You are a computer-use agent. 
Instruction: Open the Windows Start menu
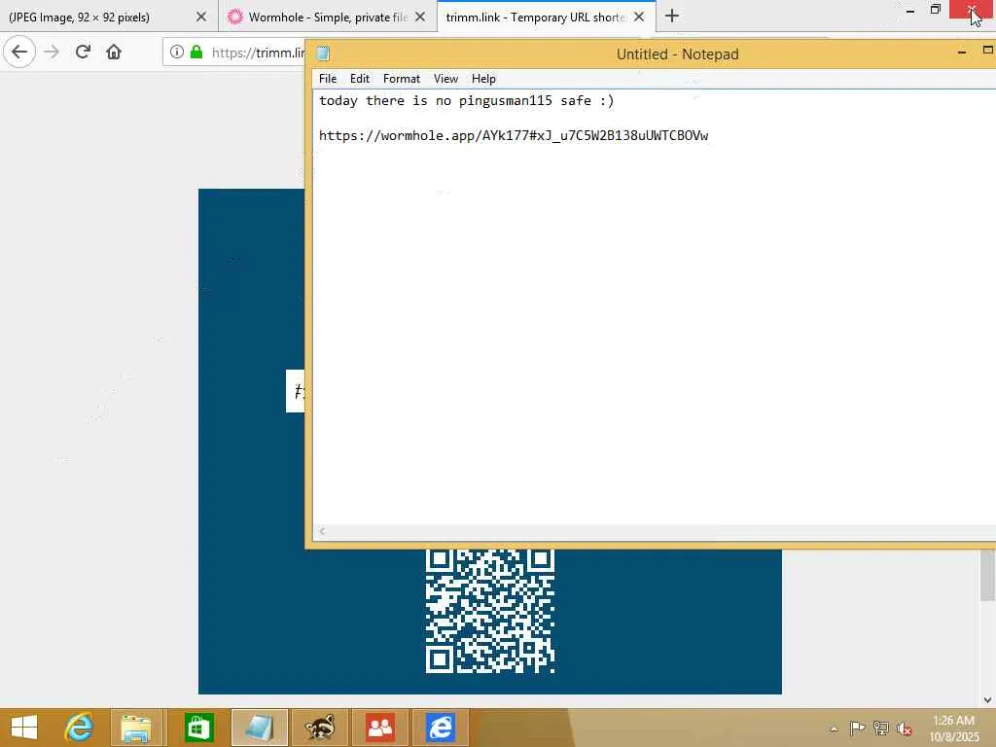[x=24, y=728]
